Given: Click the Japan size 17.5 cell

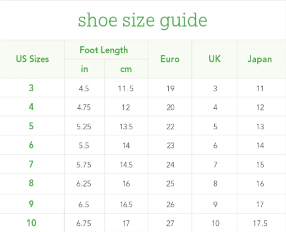Looking at the screenshot, I should 260,224.
